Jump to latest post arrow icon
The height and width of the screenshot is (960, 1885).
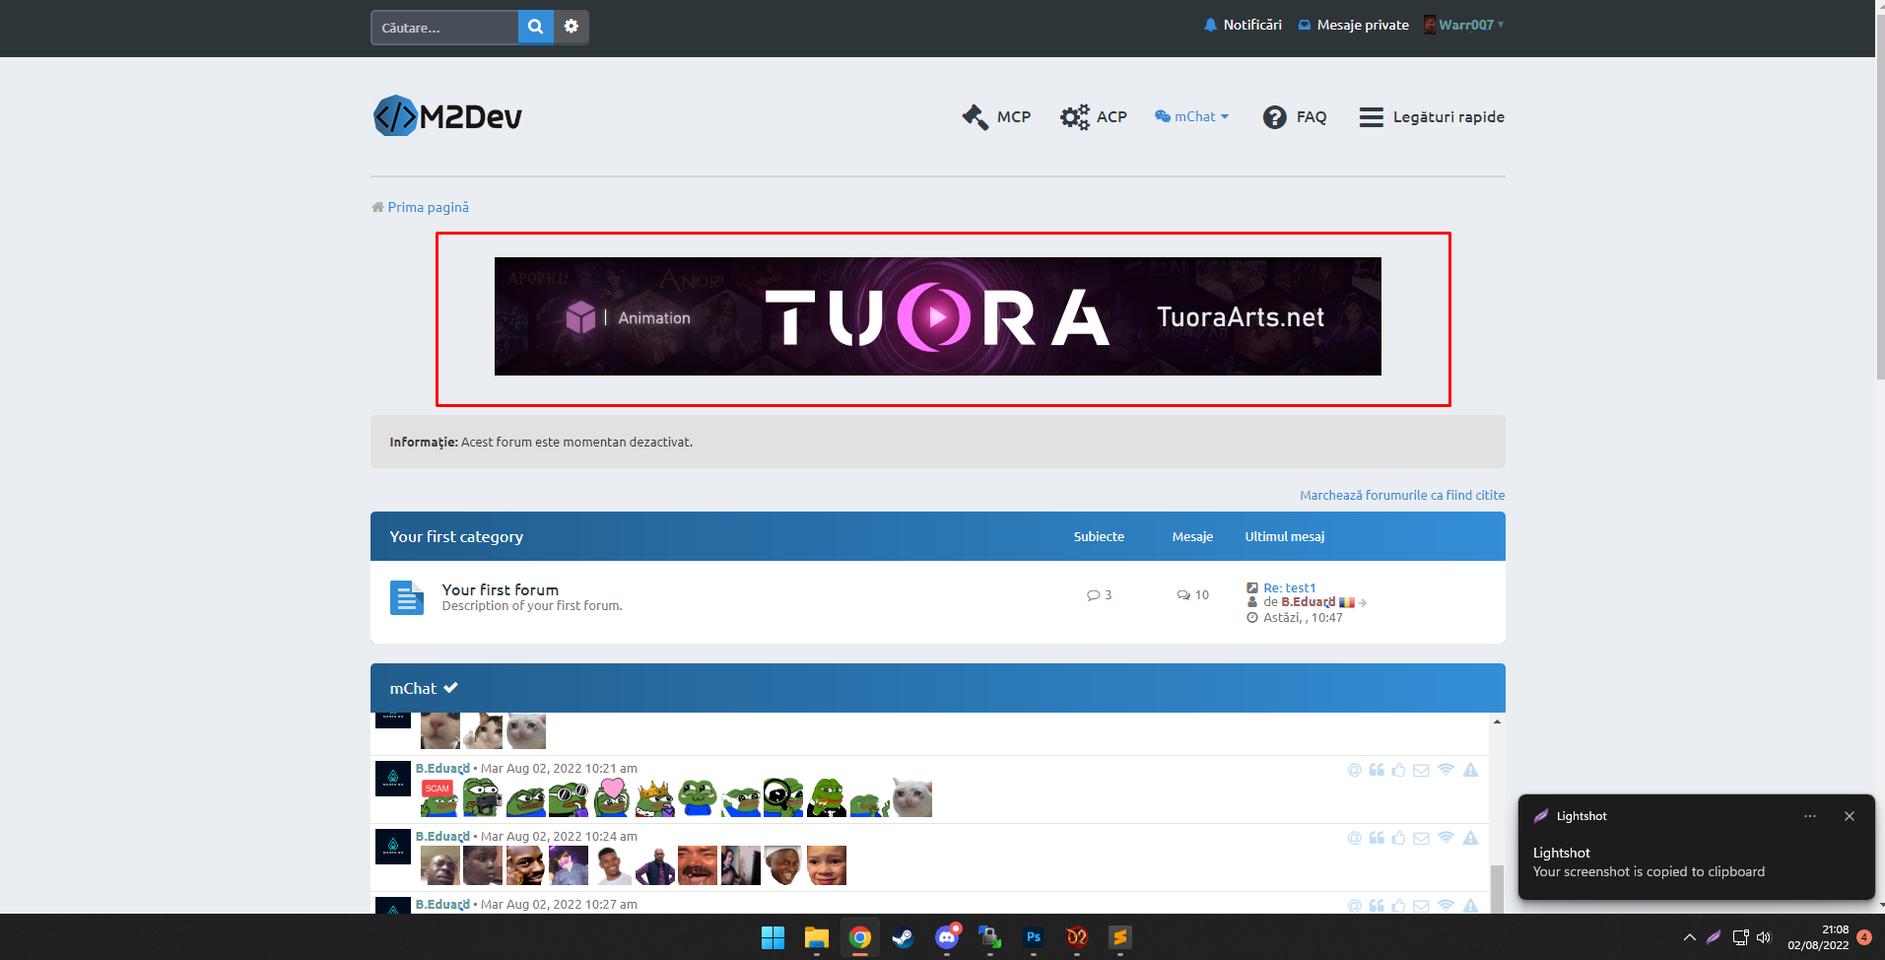1363,602
